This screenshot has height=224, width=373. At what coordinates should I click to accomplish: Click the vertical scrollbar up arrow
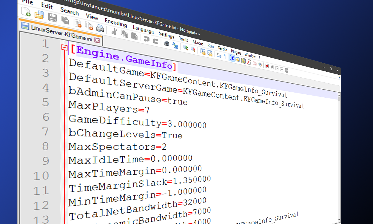[339, 95]
